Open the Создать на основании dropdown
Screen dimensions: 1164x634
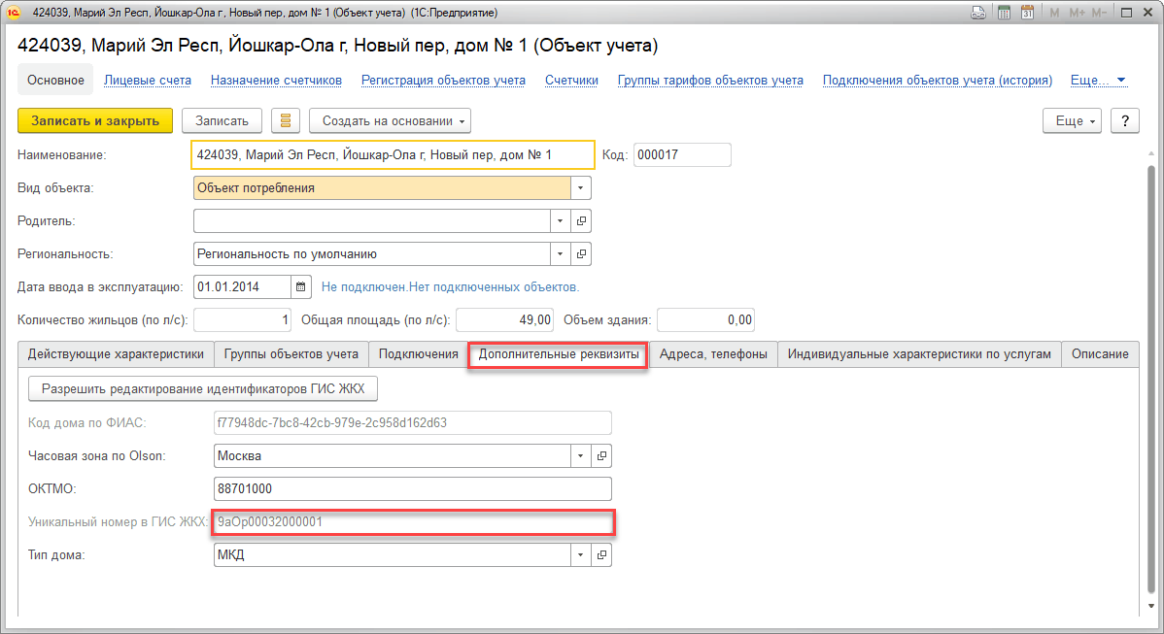click(390, 120)
